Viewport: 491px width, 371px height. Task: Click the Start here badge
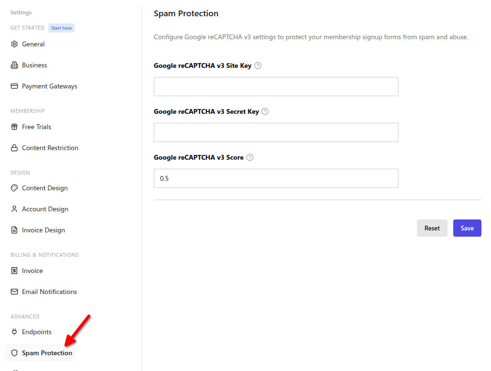61,28
